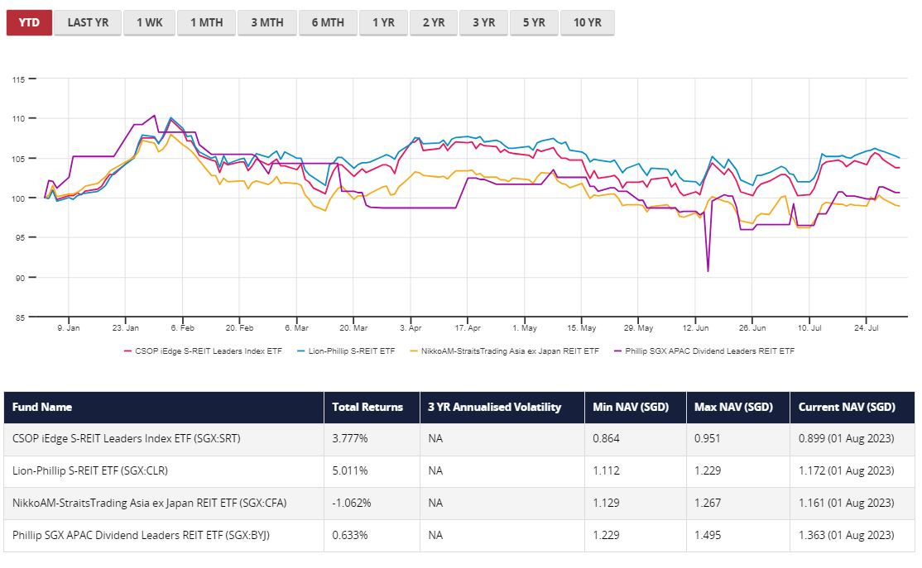Screen dimensions: 922x568
Task: Select NikkoAM-StraitsTrading Asia ex Japan REIT ETF (SGX:CFA)
Action: (149, 504)
